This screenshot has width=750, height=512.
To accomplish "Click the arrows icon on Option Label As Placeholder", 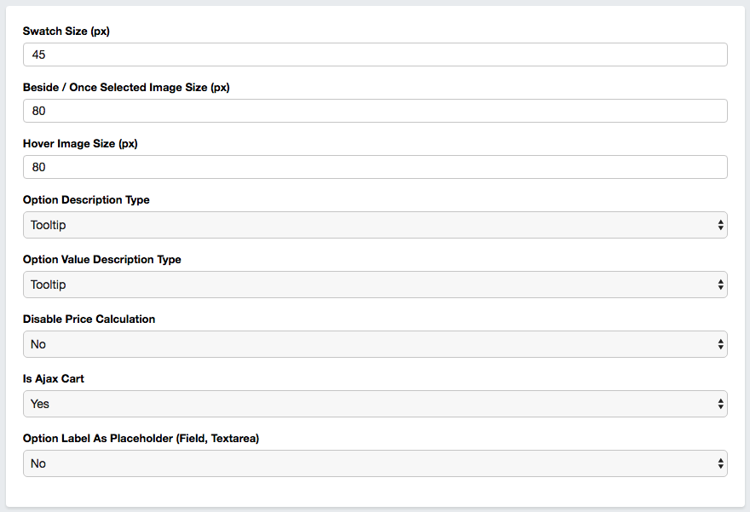I will (x=720, y=463).
